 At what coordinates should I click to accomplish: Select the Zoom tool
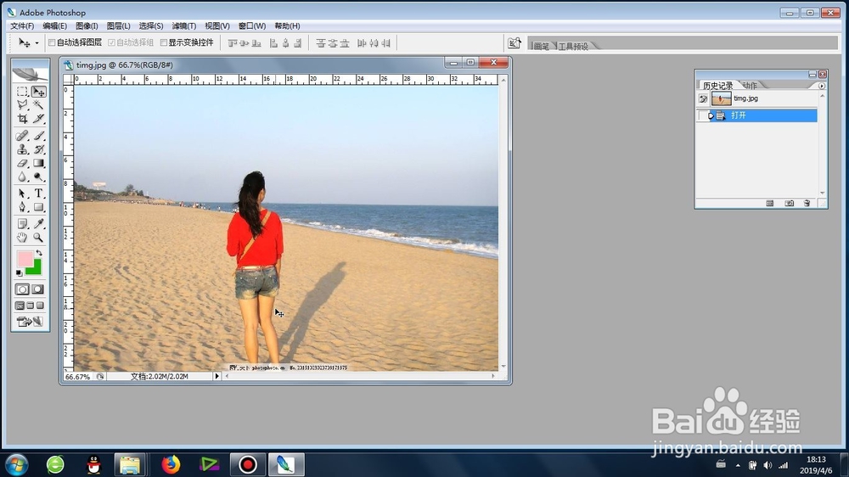click(x=38, y=237)
